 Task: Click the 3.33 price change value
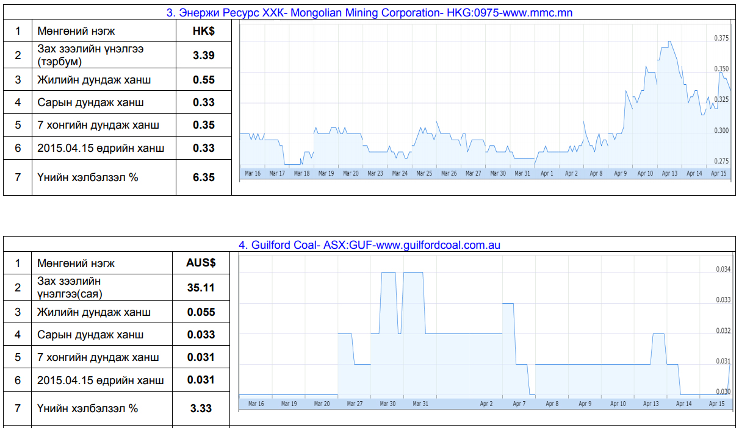201,408
